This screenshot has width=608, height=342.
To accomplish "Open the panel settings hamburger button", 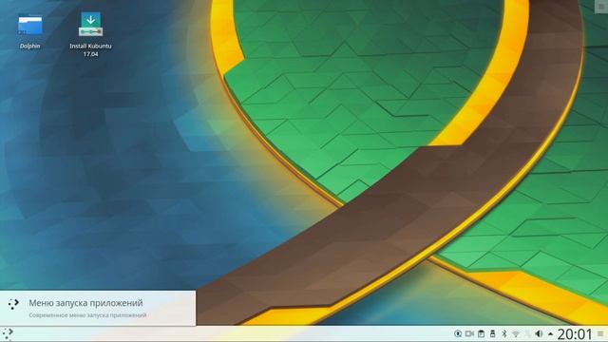I will (600, 333).
